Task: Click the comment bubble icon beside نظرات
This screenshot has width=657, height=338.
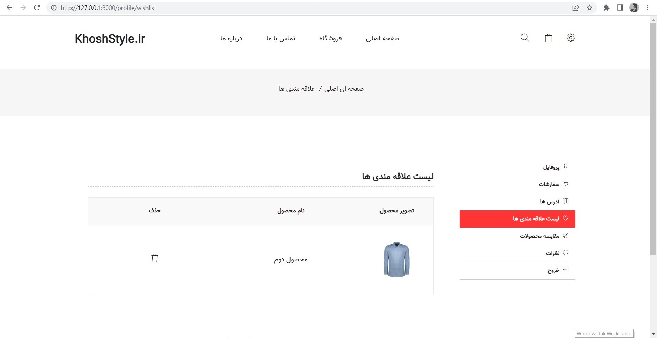Action: pyautogui.click(x=566, y=253)
